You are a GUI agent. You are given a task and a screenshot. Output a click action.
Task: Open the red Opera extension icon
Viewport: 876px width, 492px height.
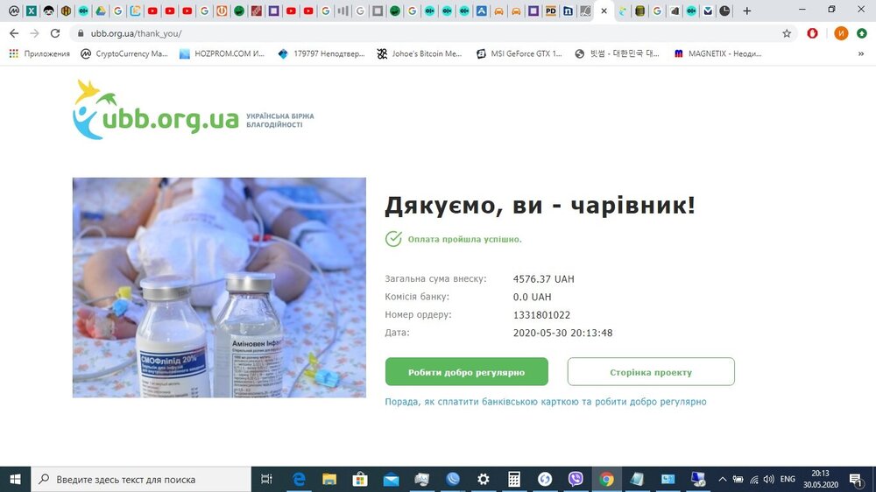pyautogui.click(x=812, y=33)
